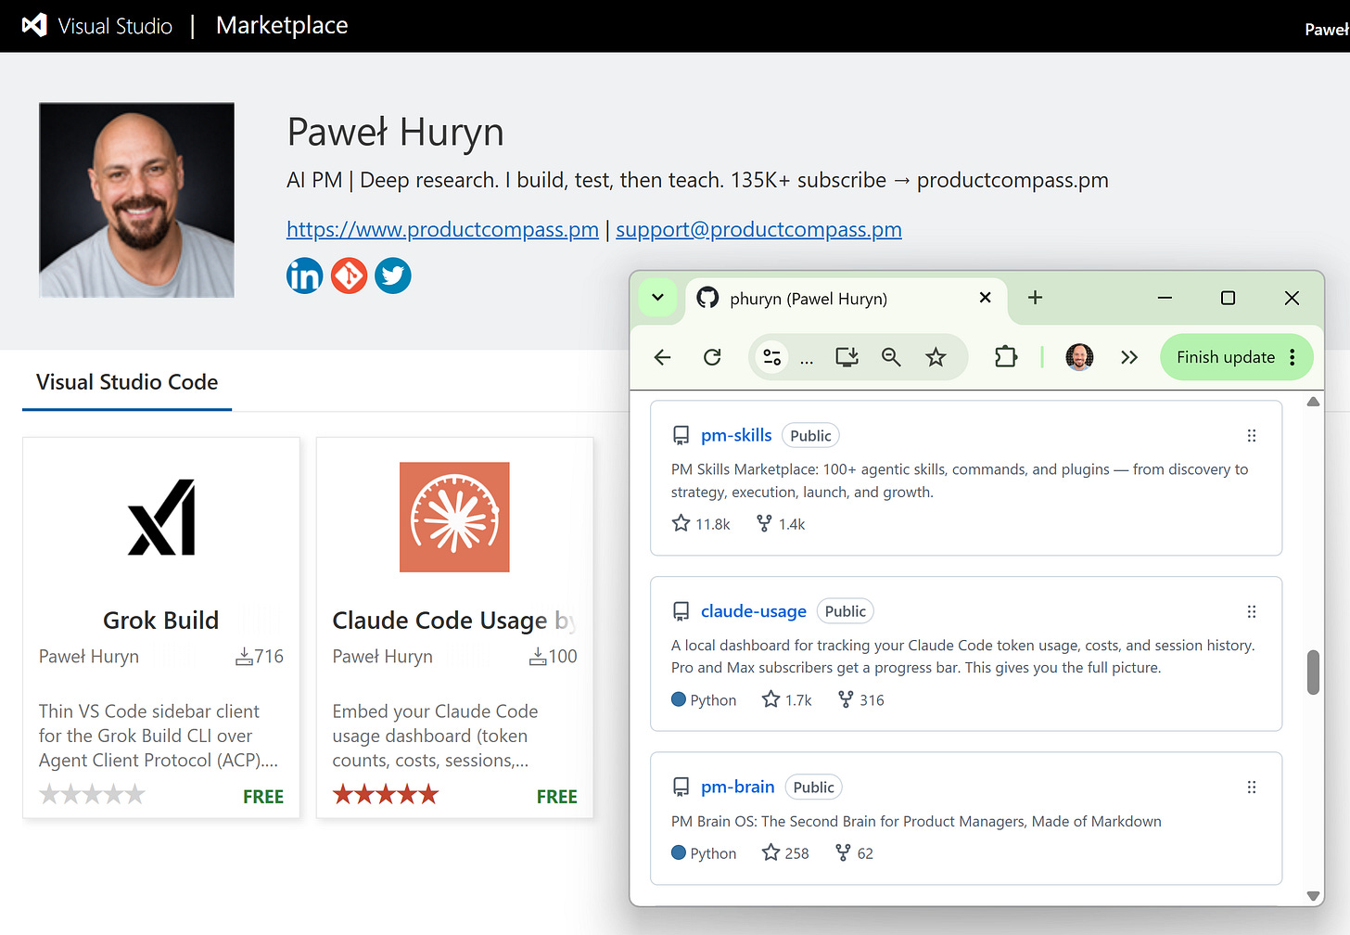This screenshot has height=935, width=1350.
Task: Click the scrollbar down arrow in browser
Action: pos(1313,895)
